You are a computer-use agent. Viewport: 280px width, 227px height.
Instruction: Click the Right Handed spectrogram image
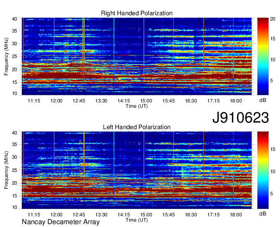click(137, 56)
